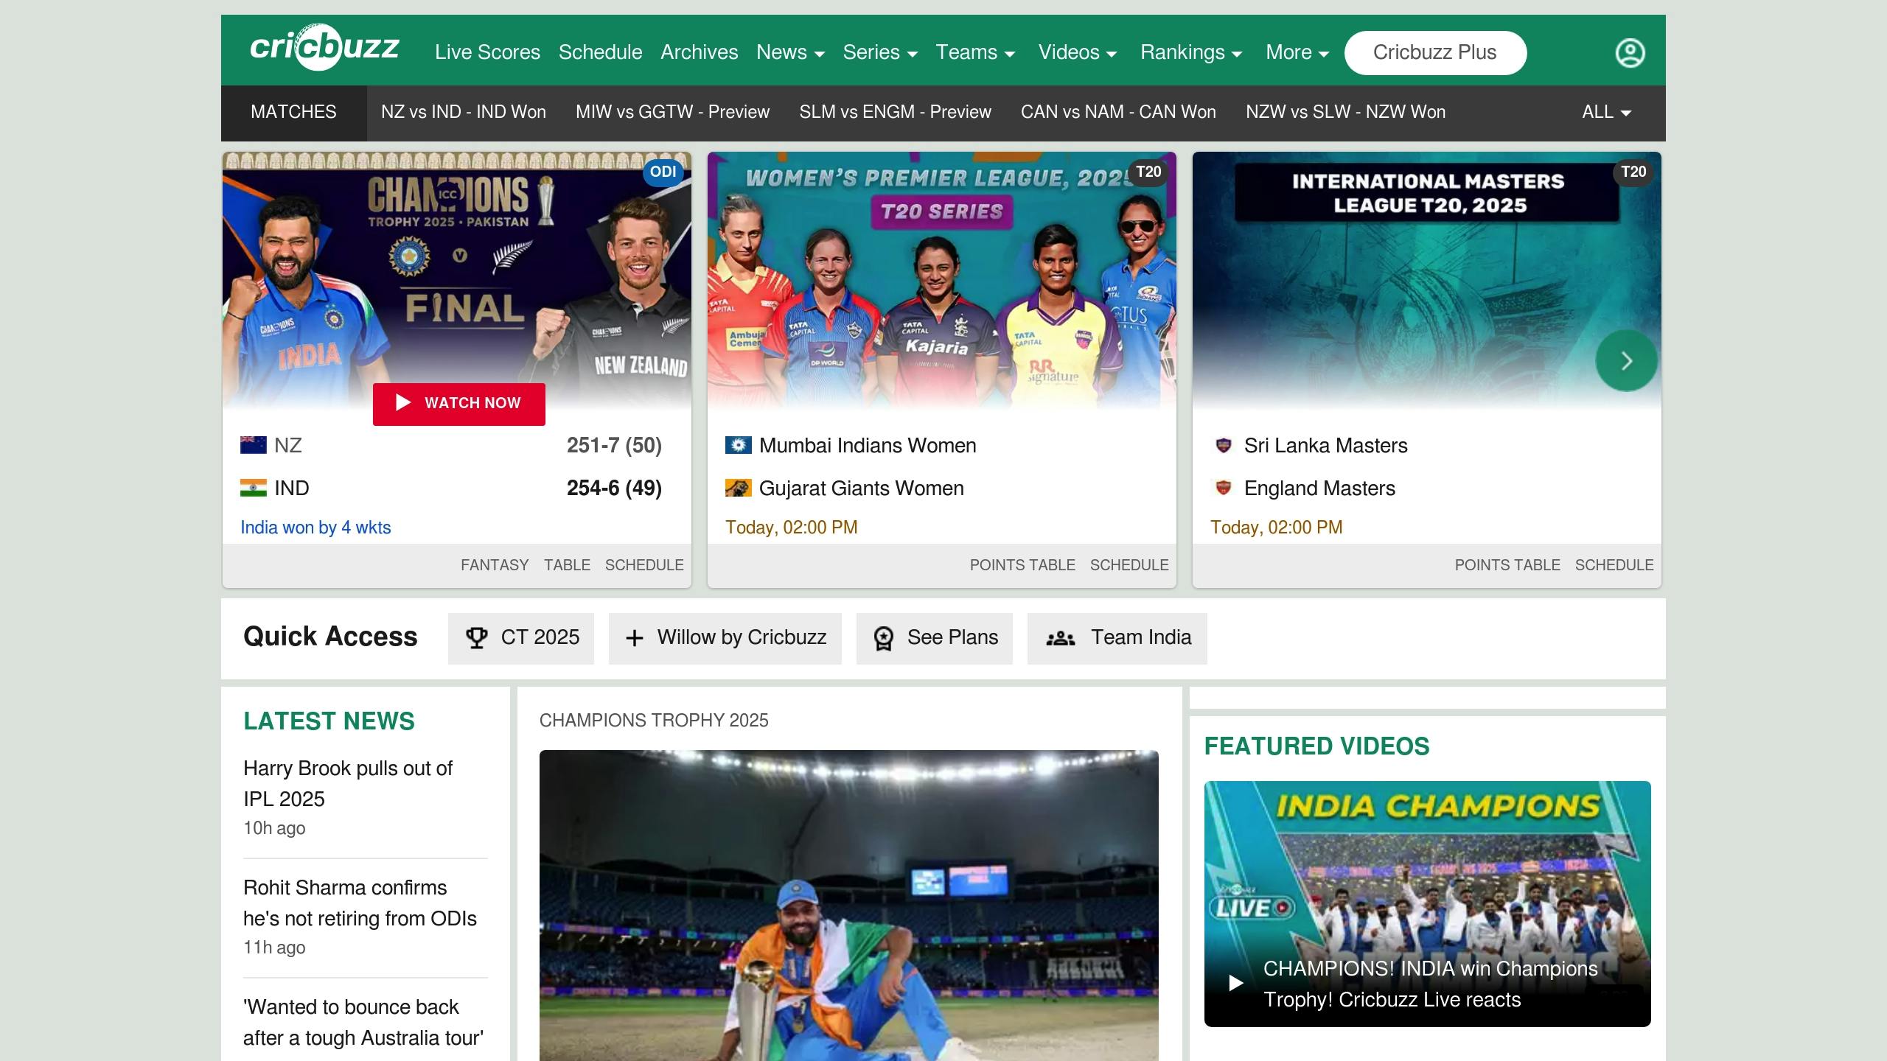Open the Champions Trophy Rohit Sharma photo
This screenshot has width=1887, height=1061.
[x=848, y=905]
